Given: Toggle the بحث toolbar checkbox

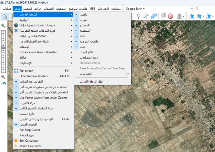Looking at the screenshot, I should click(x=76, y=47).
